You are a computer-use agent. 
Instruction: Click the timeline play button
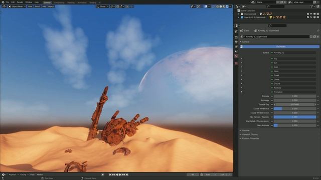click(120, 175)
